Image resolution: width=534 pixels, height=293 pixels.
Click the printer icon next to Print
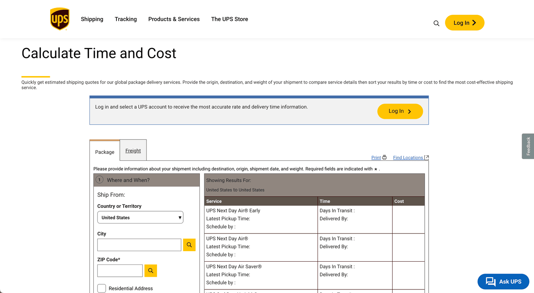tap(384, 157)
